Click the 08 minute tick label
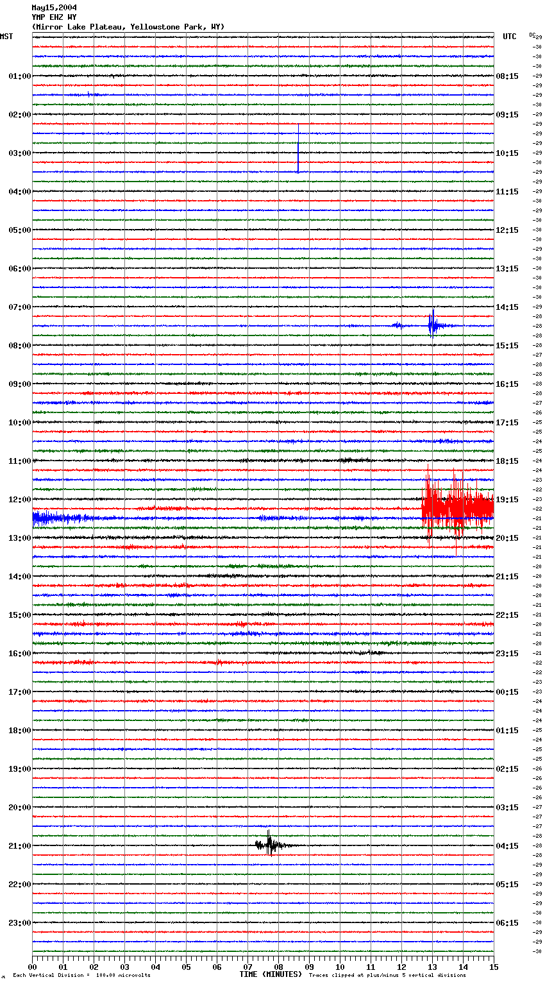Image resolution: width=545 pixels, height=984 pixels. pyautogui.click(x=278, y=967)
